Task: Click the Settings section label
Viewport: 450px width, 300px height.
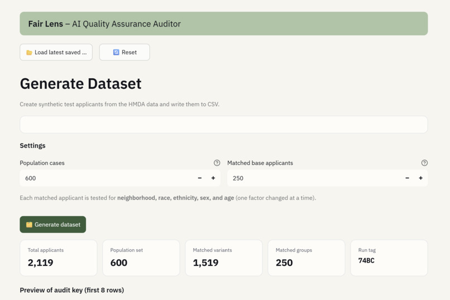Action: [32, 146]
